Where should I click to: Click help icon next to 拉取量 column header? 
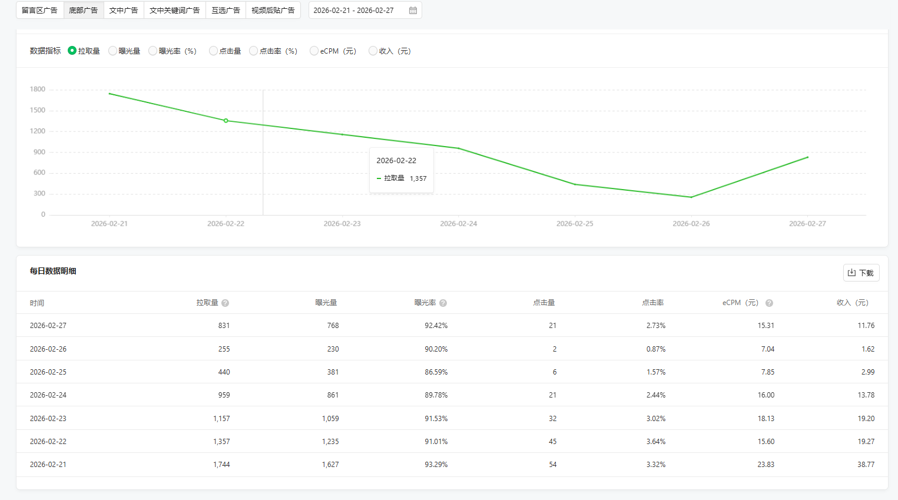tap(225, 303)
